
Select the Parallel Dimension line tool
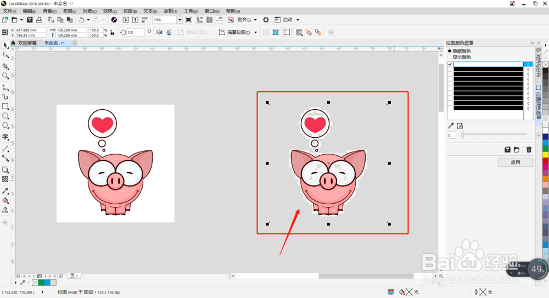pos(5,149)
